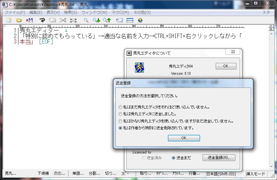This screenshot has height=180, width=277.
Task: Click the Paste toolbar icon
Action: 73,20
